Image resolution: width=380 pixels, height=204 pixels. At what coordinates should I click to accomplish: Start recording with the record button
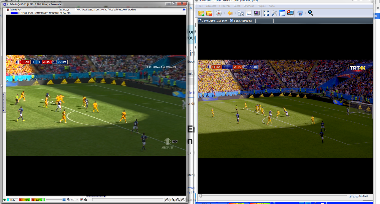pyautogui.click(x=219, y=13)
